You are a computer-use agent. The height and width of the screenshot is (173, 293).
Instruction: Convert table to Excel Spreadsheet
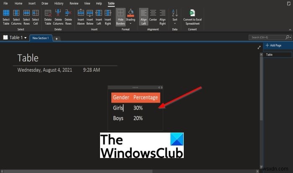pyautogui.click(x=193, y=18)
